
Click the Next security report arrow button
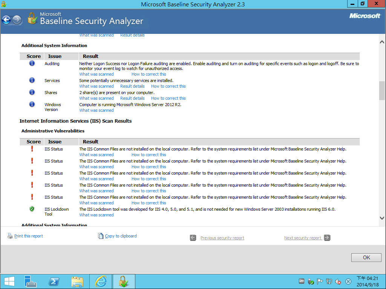[x=326, y=237]
